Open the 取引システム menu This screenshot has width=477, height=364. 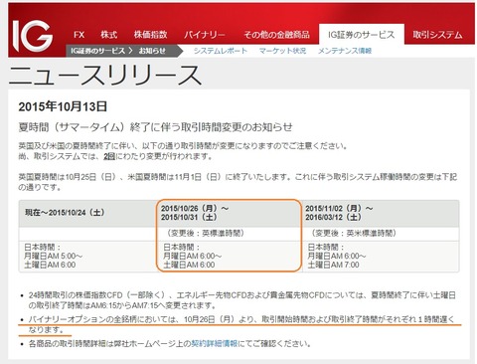pyautogui.click(x=437, y=35)
